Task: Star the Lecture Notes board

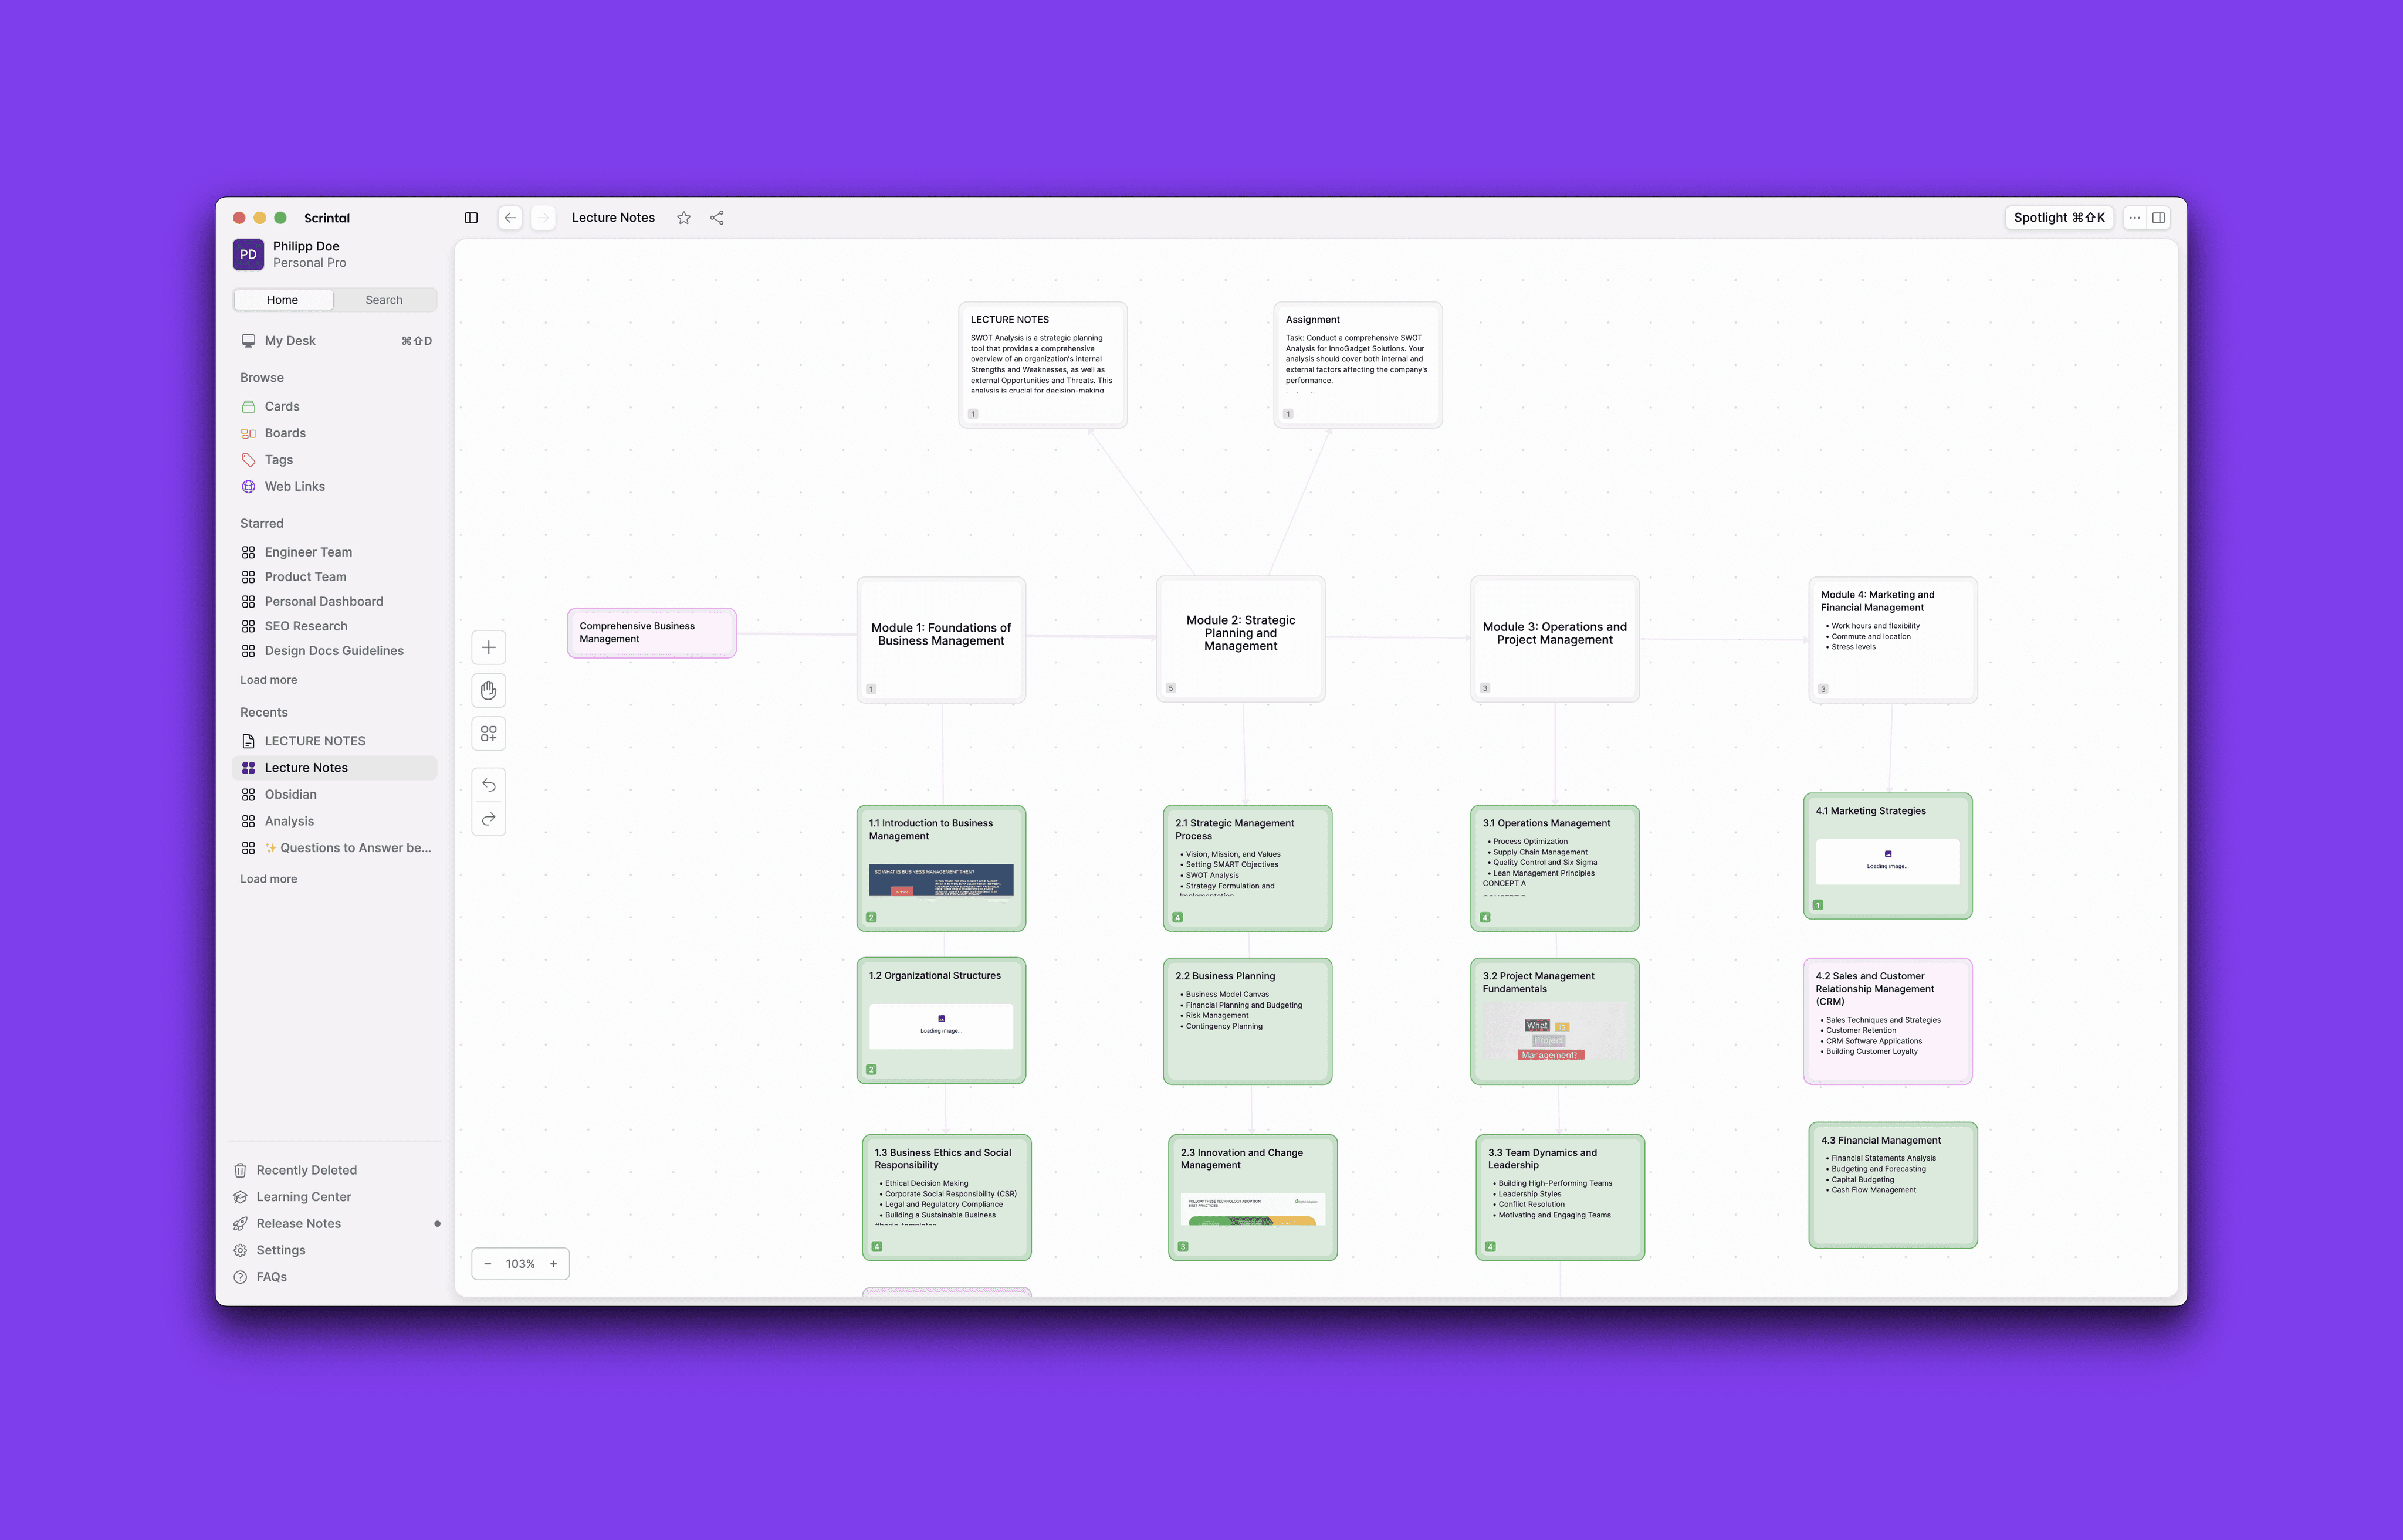Action: tap(683, 218)
